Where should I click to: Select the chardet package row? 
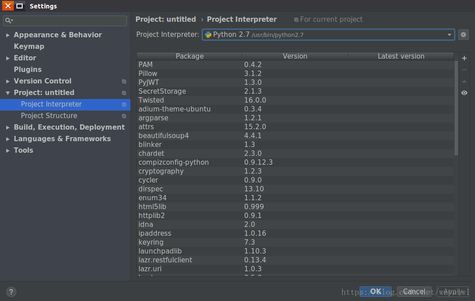295,154
